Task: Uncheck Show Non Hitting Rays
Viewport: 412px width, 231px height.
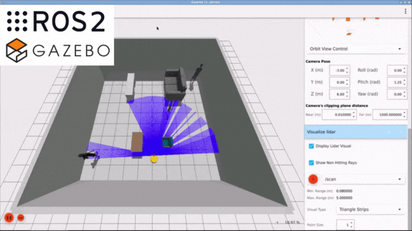Action: click(312, 163)
